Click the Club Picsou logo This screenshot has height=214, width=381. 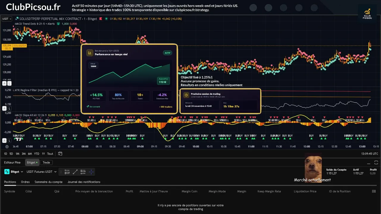[367, 14]
